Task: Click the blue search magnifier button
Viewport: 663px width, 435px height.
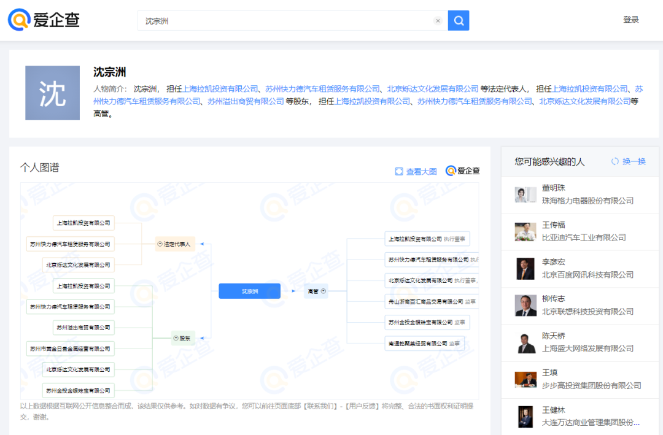Action: pyautogui.click(x=459, y=20)
